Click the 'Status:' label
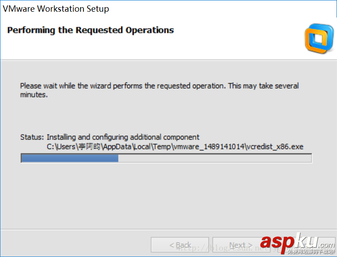 tap(32, 137)
